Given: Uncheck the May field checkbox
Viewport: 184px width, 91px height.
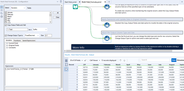Looking at the screenshot, I should click(6, 21).
